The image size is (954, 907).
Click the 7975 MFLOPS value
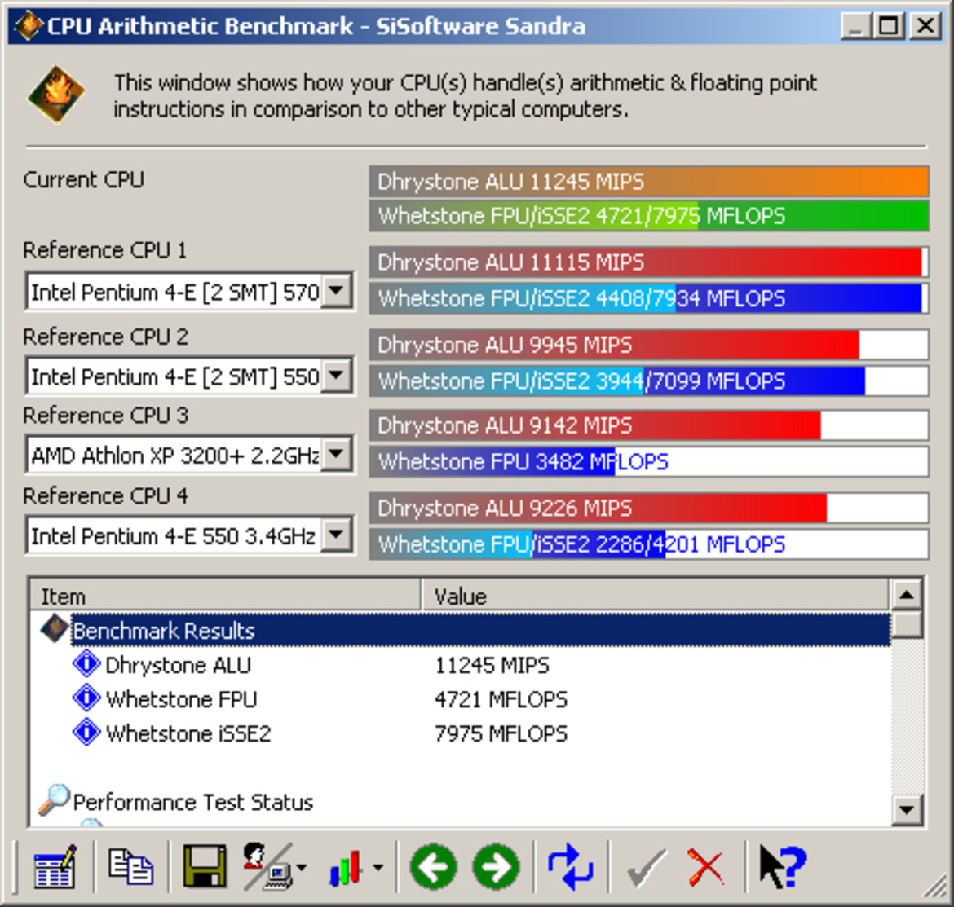click(501, 733)
